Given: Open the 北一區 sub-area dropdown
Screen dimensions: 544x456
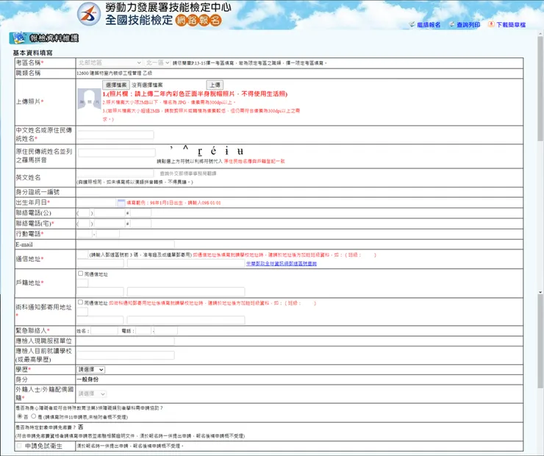Looking at the screenshot, I should pyautogui.click(x=157, y=63).
